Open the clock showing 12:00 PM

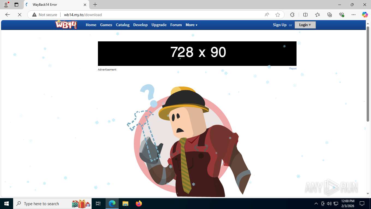(348, 204)
